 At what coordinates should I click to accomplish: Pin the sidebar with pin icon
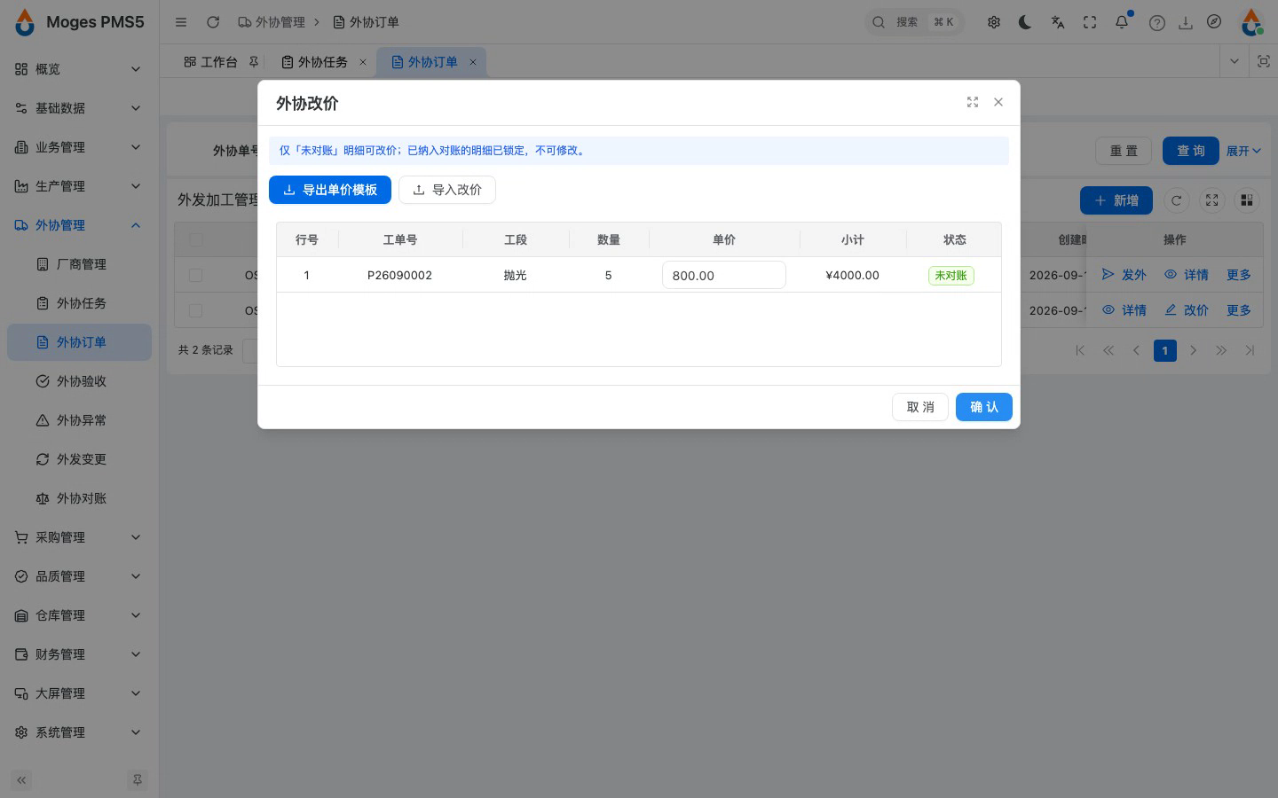(138, 780)
